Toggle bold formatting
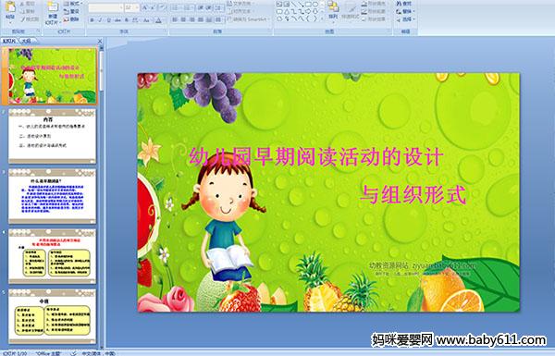The image size is (555, 356). (x=92, y=20)
